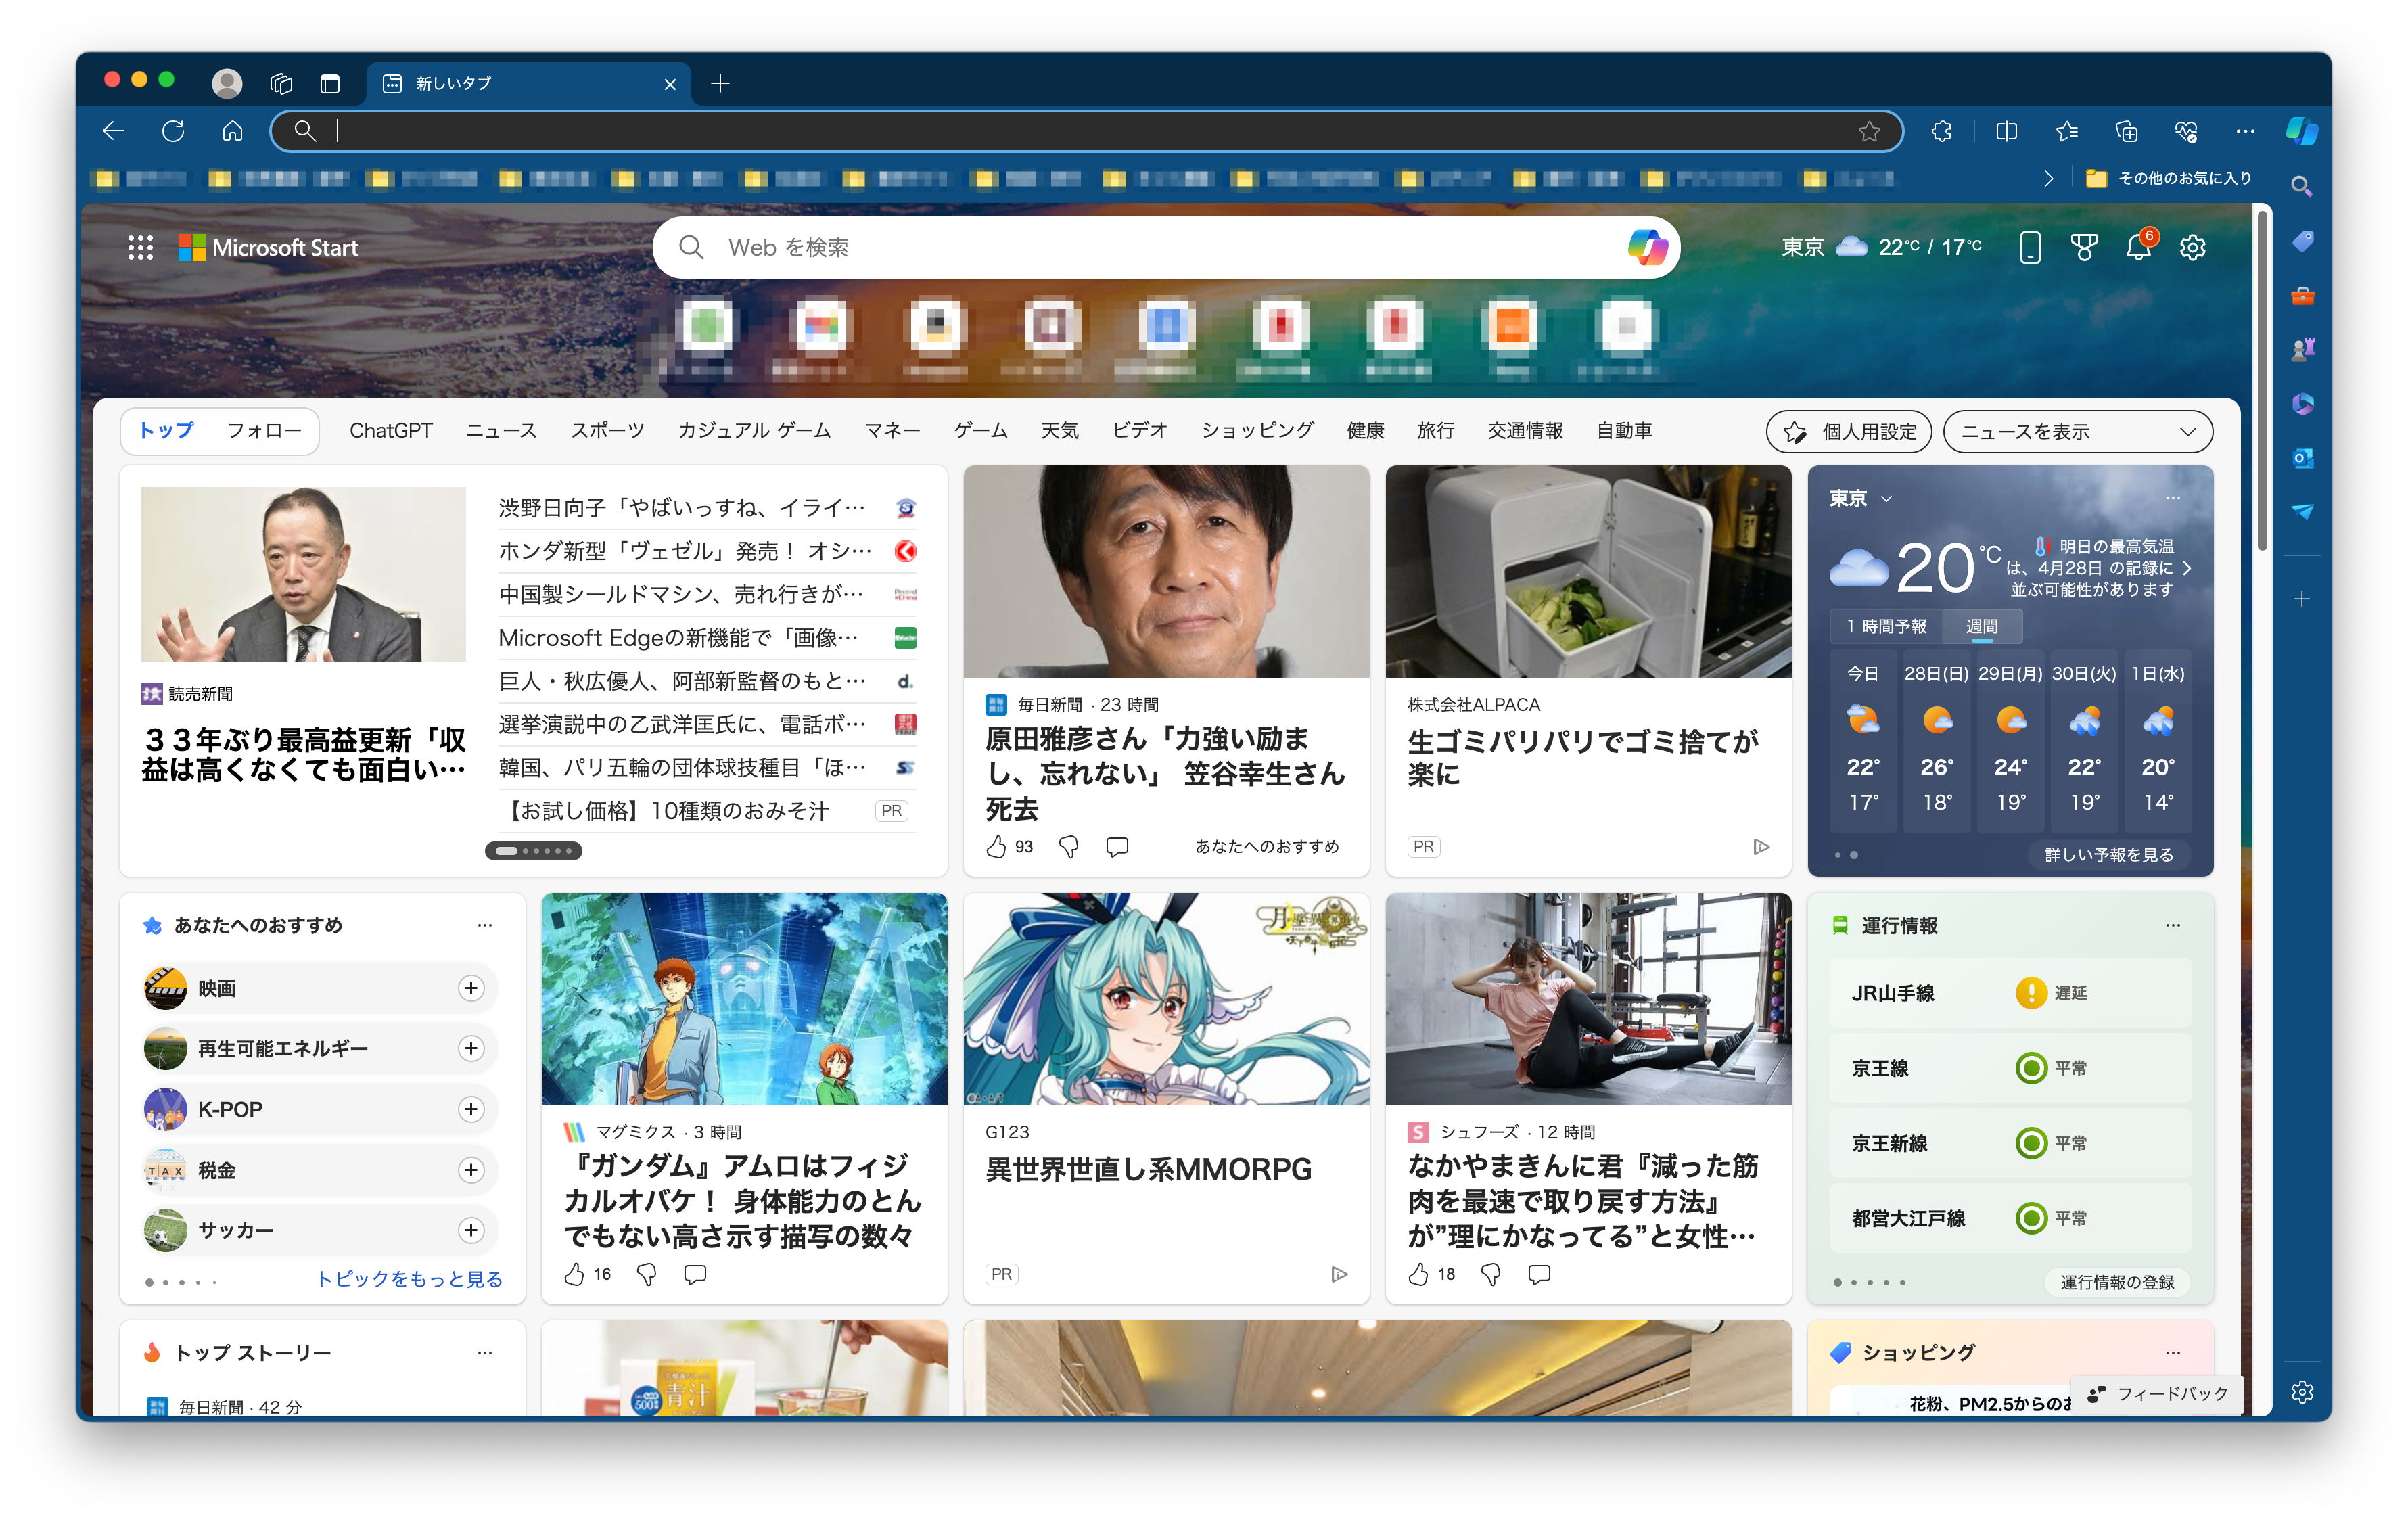Like the 原田雅彦さん article
2408x1522 pixels.
[996, 847]
